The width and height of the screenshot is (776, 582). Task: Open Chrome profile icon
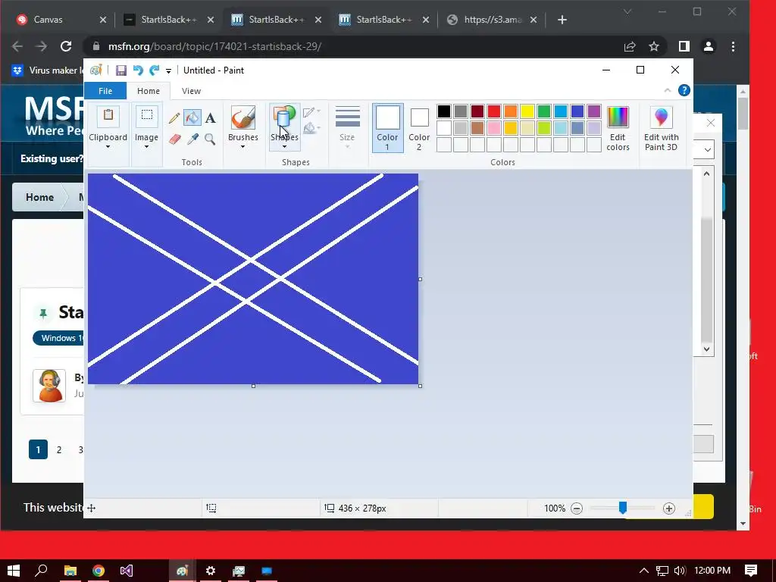pyautogui.click(x=709, y=46)
